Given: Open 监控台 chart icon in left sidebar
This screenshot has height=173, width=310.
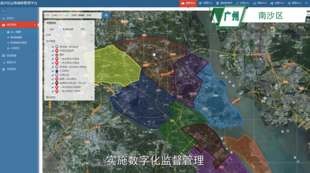Looking at the screenshot, I should pyautogui.click(x=3, y=19).
